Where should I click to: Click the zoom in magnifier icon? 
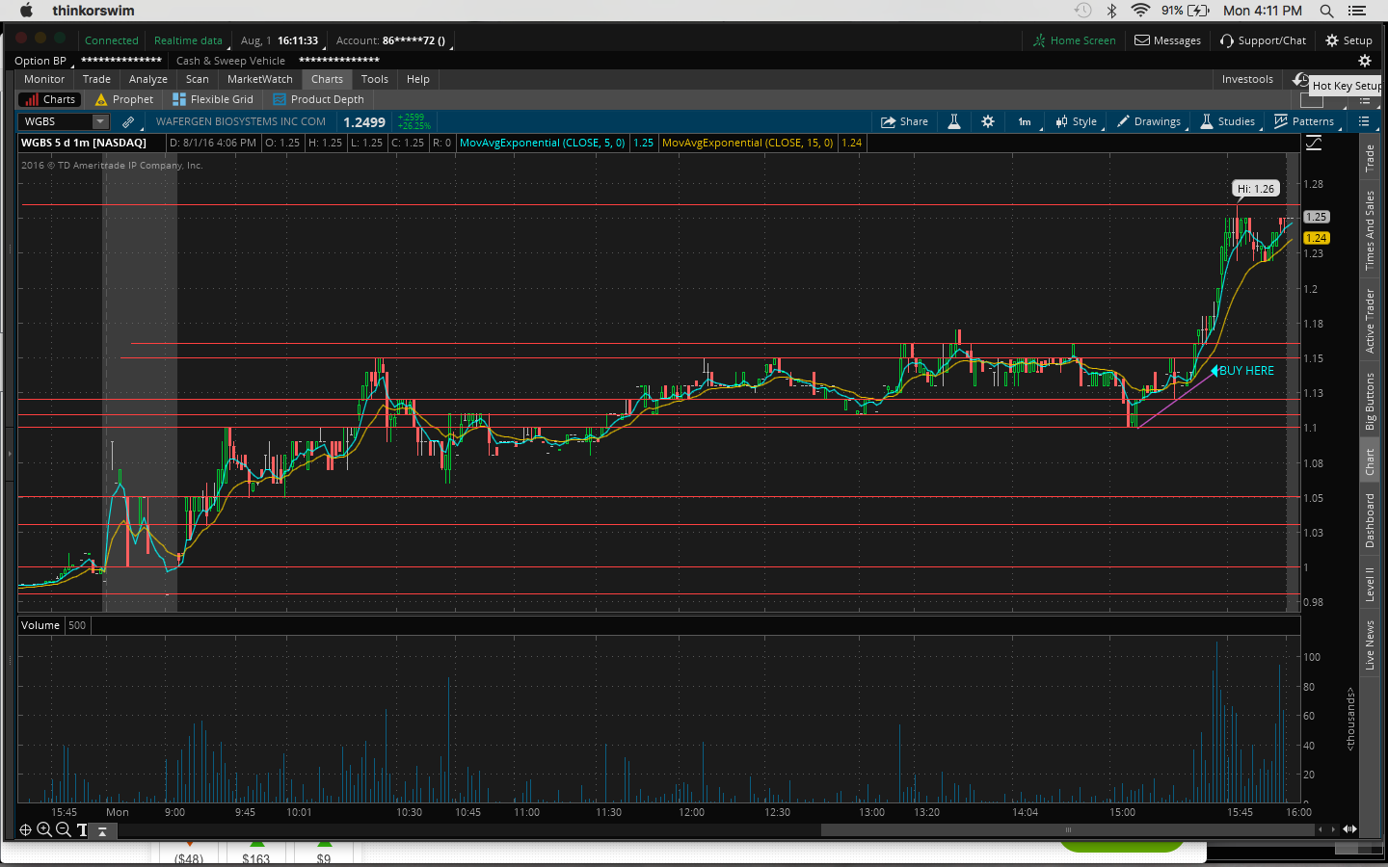coord(44,829)
